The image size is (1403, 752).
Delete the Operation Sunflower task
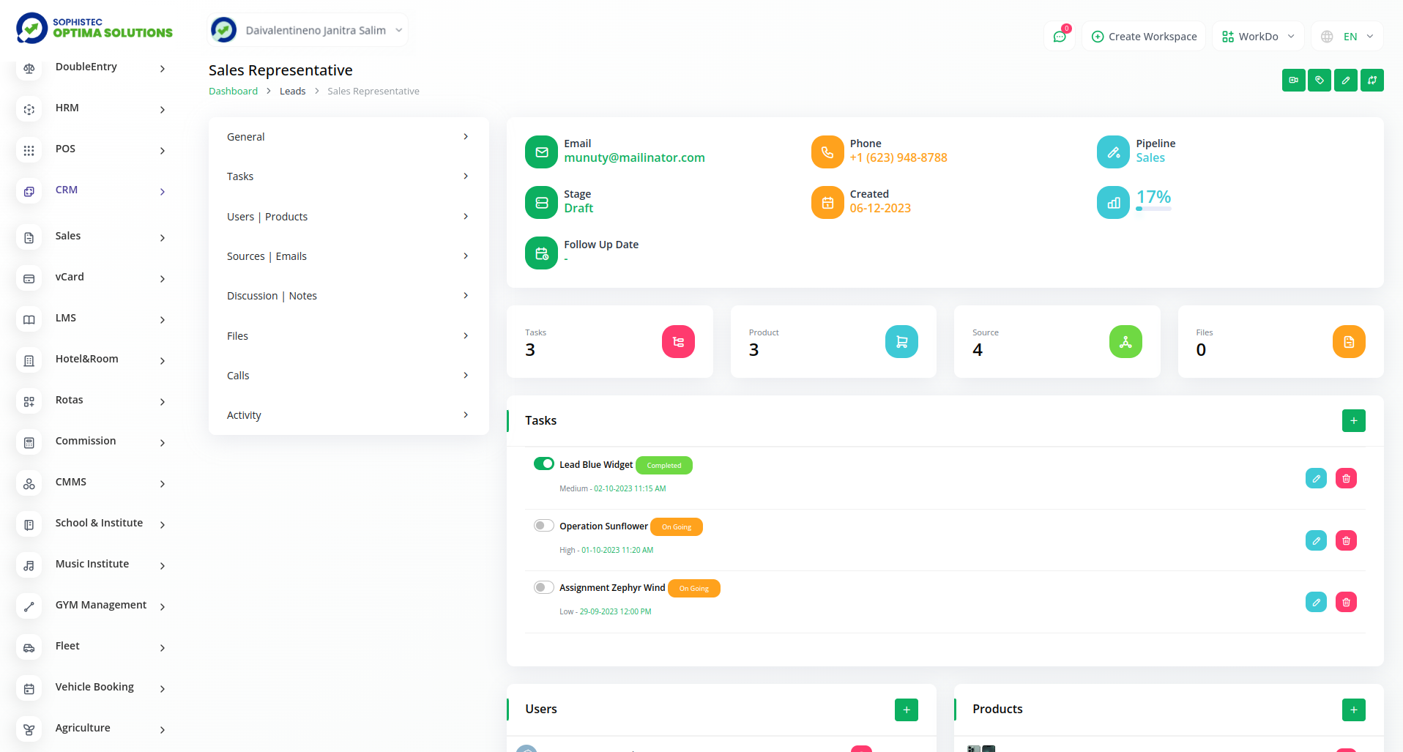coord(1346,541)
